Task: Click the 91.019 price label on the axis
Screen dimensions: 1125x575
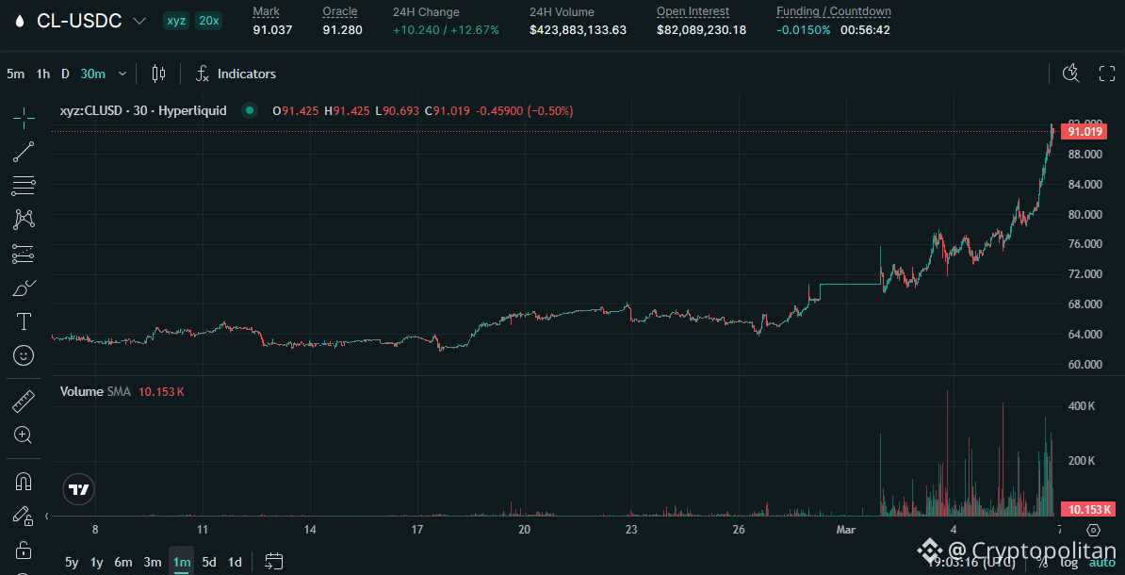Action: pos(1084,131)
